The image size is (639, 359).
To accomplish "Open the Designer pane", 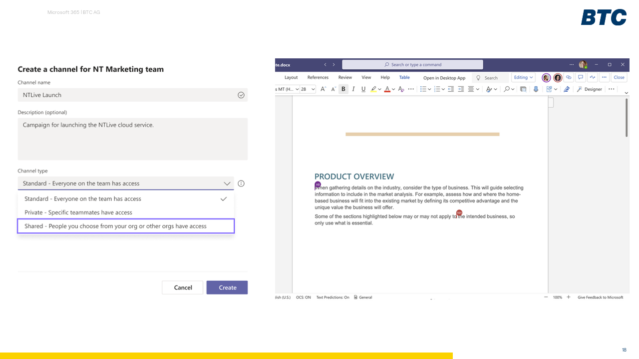I will tap(590, 89).
